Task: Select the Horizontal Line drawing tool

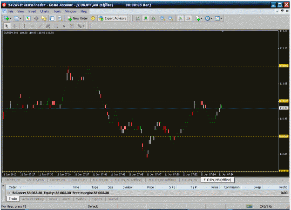Action: pyautogui.click(x=32, y=26)
